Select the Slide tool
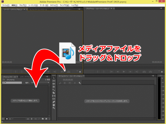 coord(54,99)
